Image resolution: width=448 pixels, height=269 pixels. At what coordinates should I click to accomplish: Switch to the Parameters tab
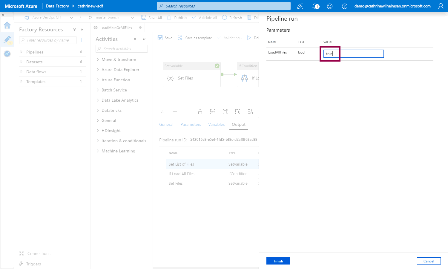tap(191, 124)
